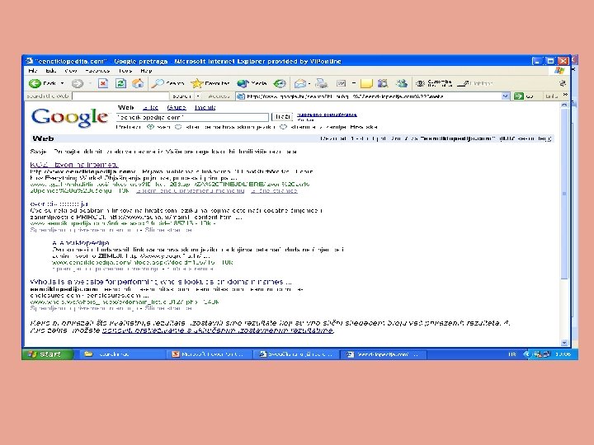The height and width of the screenshot is (445, 594).
Task: Open the search toolbar Search dropdown arrow
Action: pyautogui.click(x=197, y=96)
